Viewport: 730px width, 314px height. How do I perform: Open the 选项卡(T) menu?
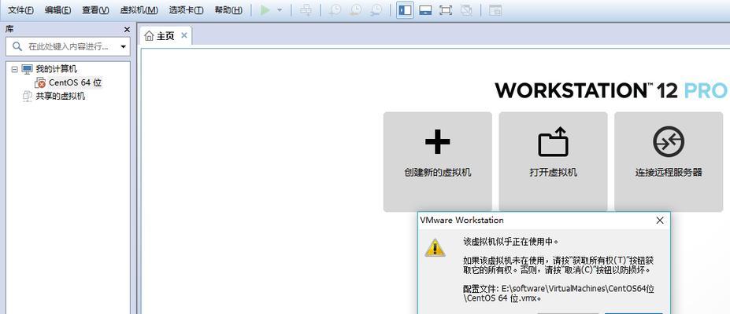click(186, 10)
